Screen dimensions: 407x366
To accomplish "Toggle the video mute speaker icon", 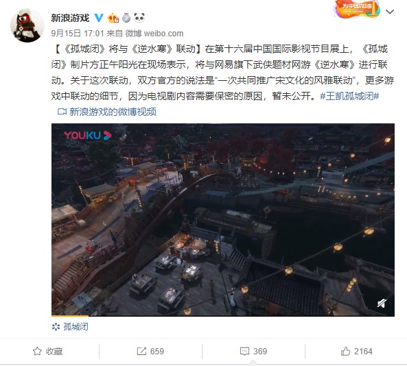I will (x=382, y=303).
